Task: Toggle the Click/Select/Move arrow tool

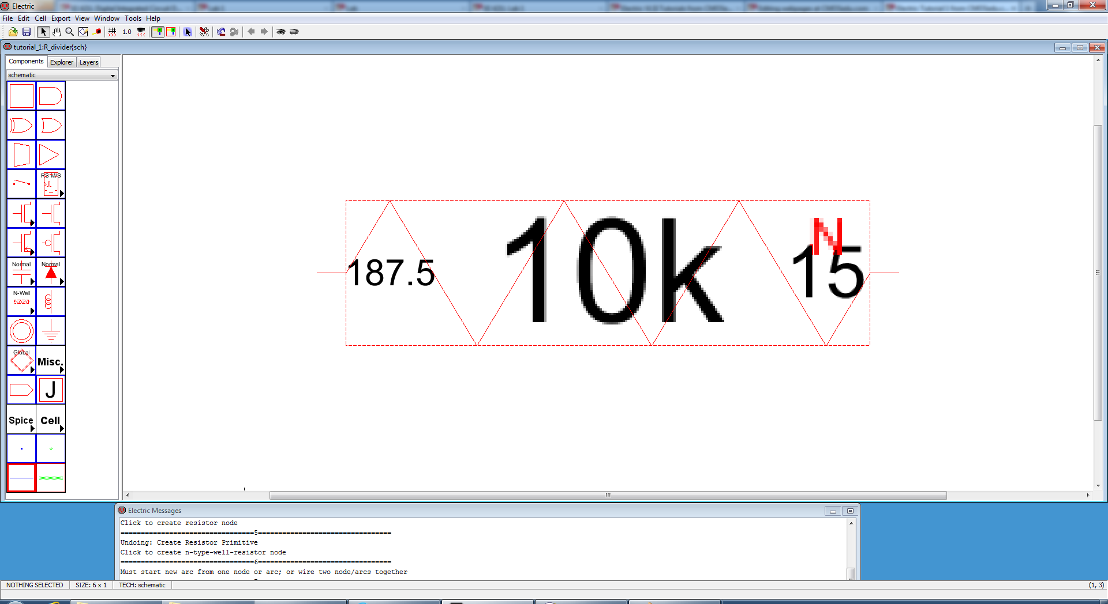Action: pyautogui.click(x=44, y=32)
